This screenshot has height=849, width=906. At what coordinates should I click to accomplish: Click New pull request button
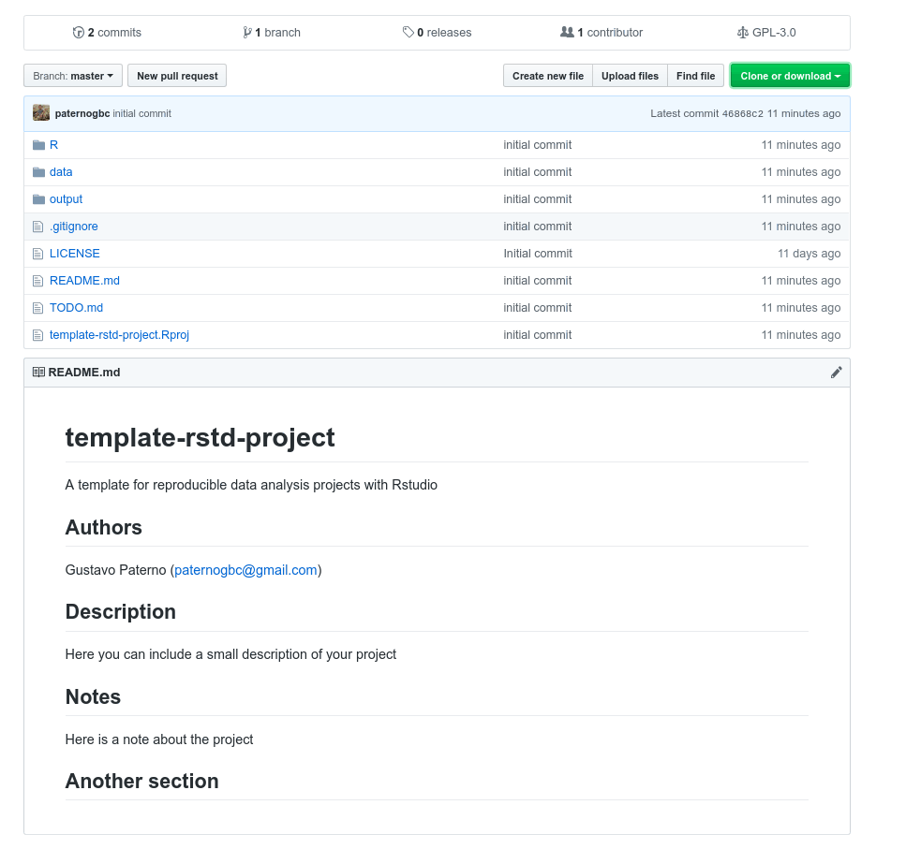click(177, 76)
